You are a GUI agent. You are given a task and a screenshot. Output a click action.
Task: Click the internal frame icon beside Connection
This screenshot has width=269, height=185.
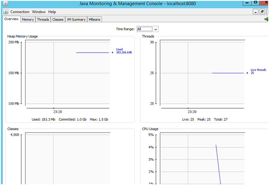(6, 12)
